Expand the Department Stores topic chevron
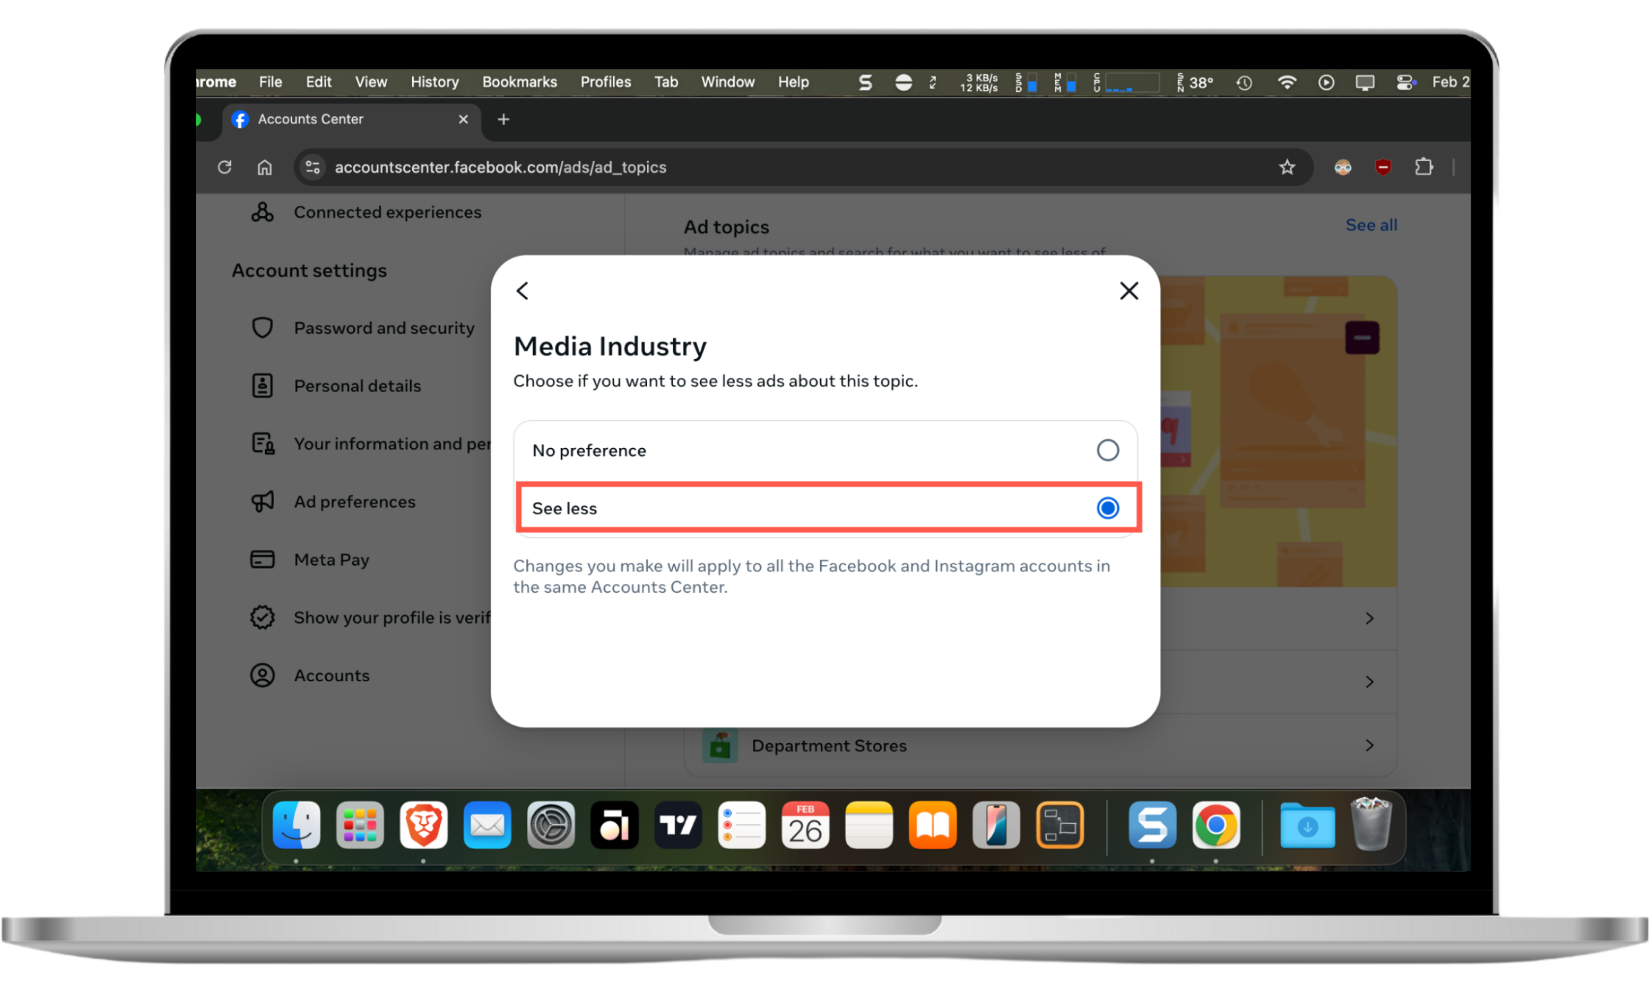The width and height of the screenshot is (1651, 991). click(x=1370, y=746)
